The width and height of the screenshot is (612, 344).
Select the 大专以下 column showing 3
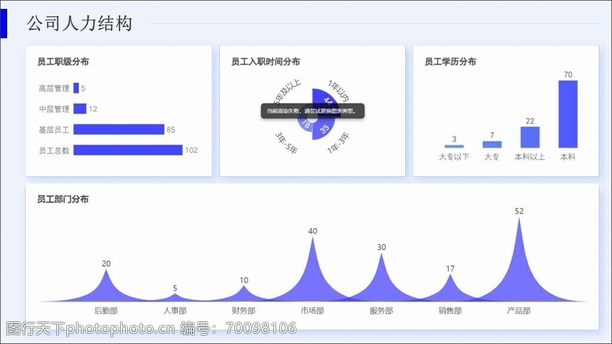pos(454,146)
